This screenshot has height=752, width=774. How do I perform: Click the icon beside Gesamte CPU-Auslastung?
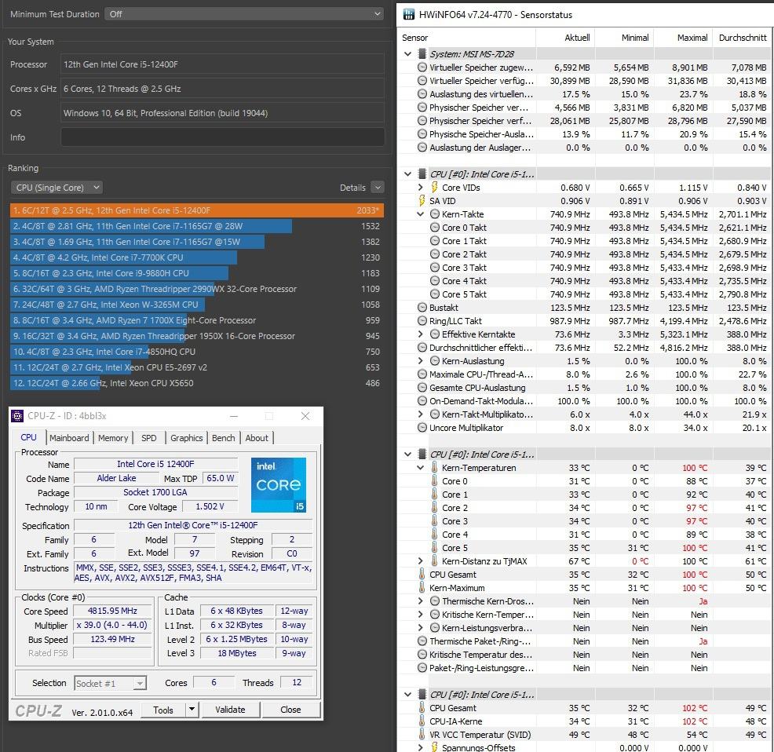[x=422, y=388]
